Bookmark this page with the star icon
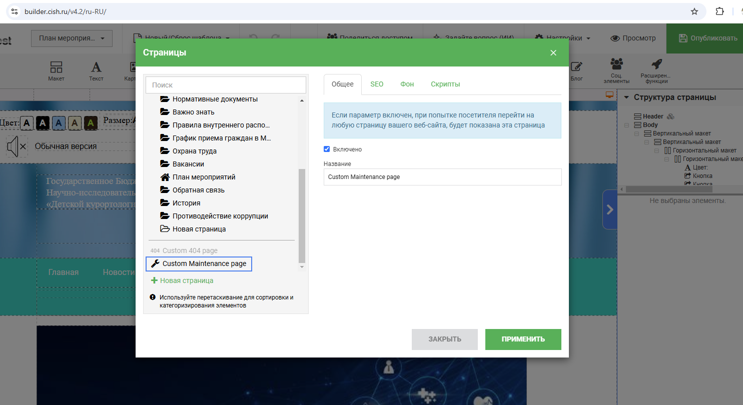This screenshot has width=743, height=405. 694,11
